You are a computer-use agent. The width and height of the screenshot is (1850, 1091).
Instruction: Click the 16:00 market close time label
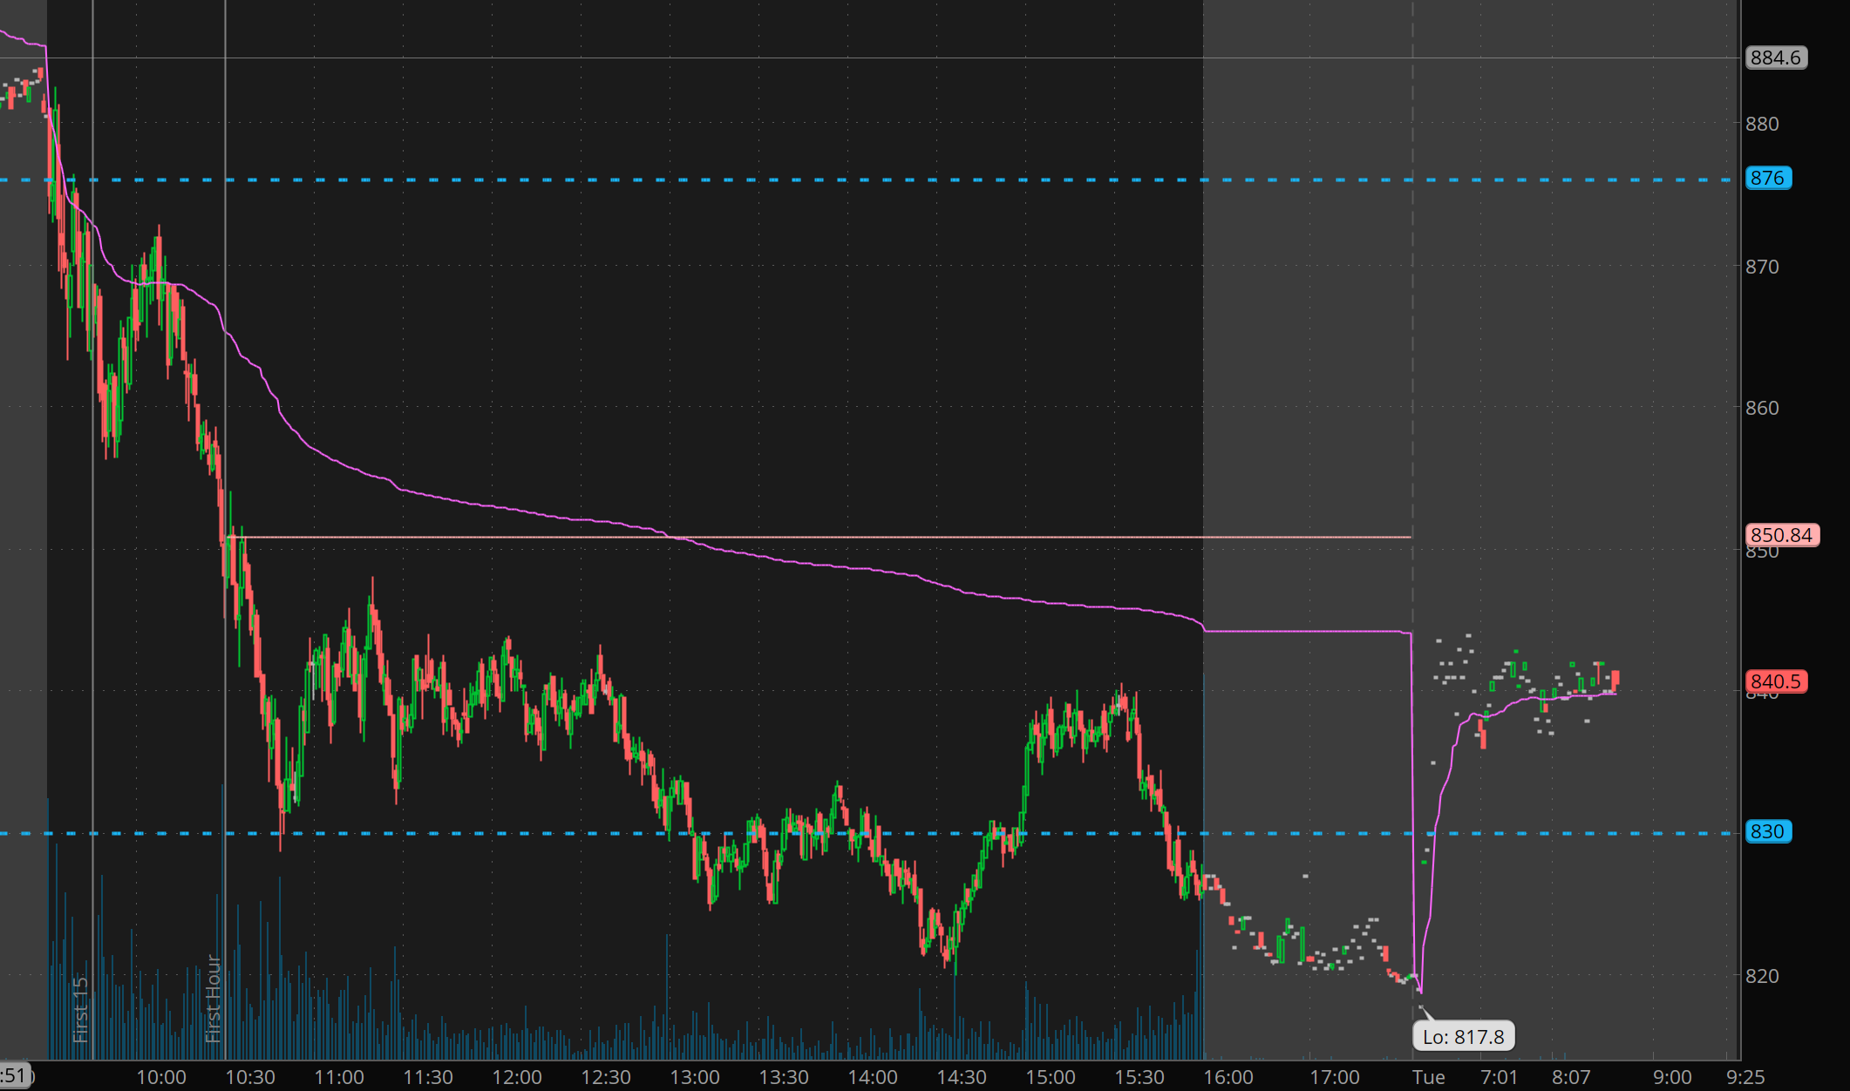1228,1077
